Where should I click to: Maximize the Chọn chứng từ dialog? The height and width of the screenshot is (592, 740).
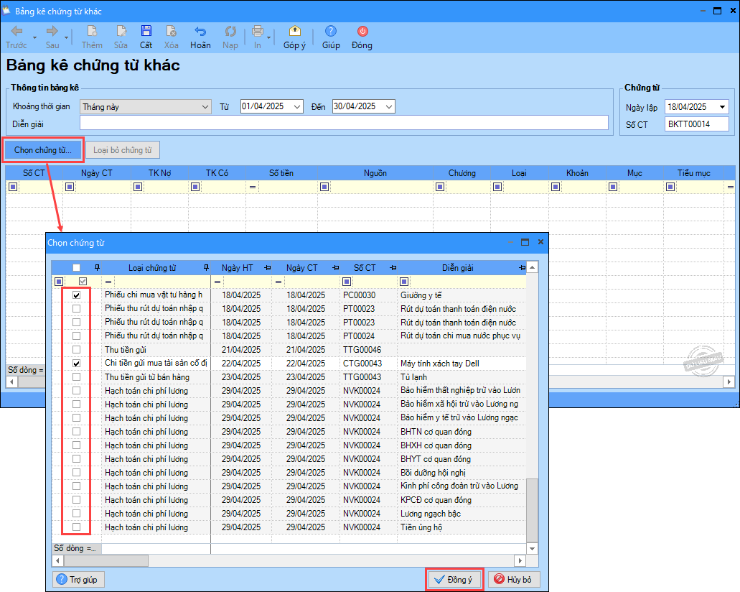click(x=525, y=242)
